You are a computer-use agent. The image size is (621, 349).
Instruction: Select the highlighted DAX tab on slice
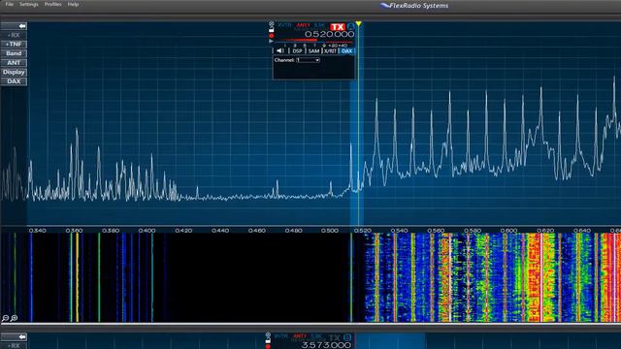(x=347, y=50)
